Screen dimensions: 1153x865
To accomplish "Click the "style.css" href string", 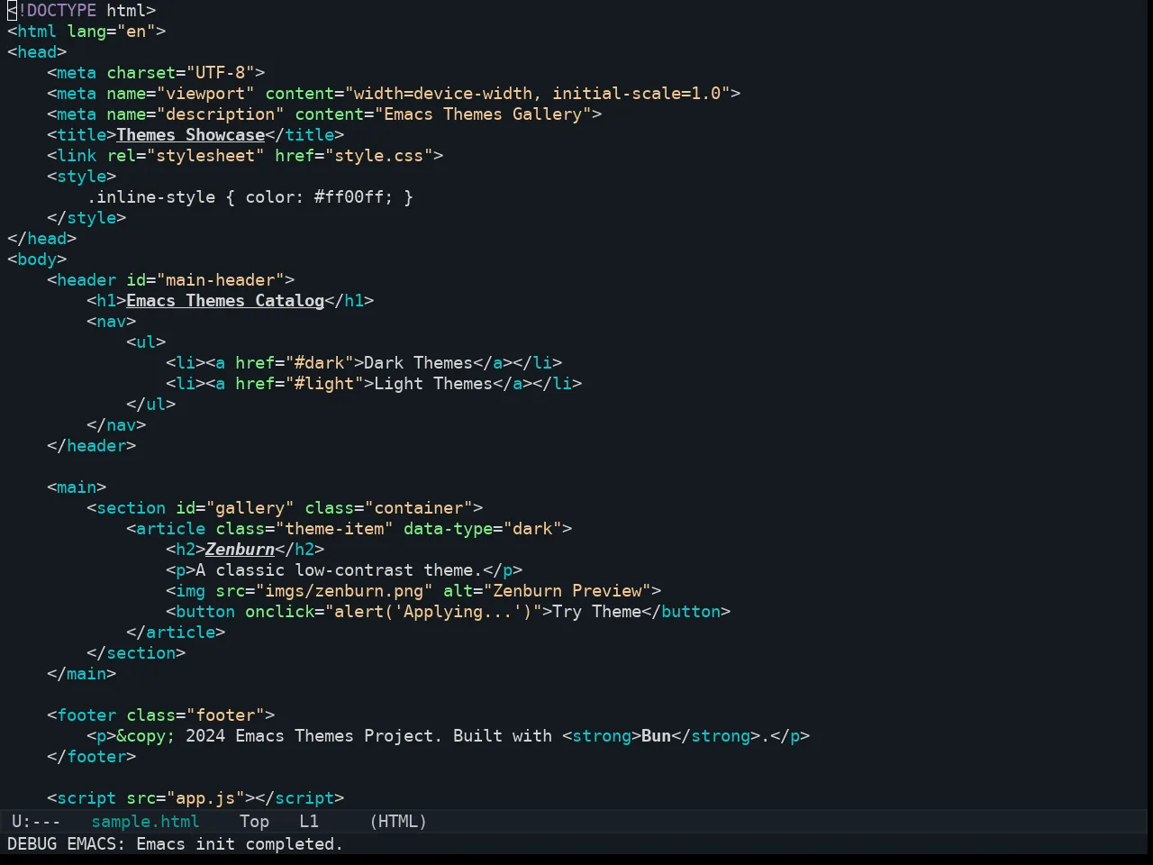I will [x=378, y=156].
